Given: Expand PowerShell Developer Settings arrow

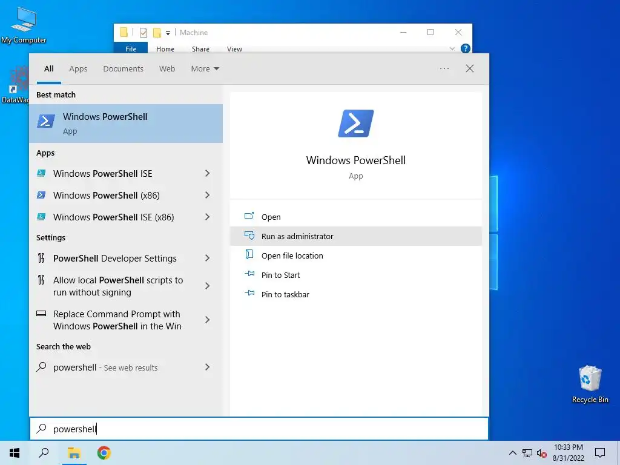Looking at the screenshot, I should point(207,258).
